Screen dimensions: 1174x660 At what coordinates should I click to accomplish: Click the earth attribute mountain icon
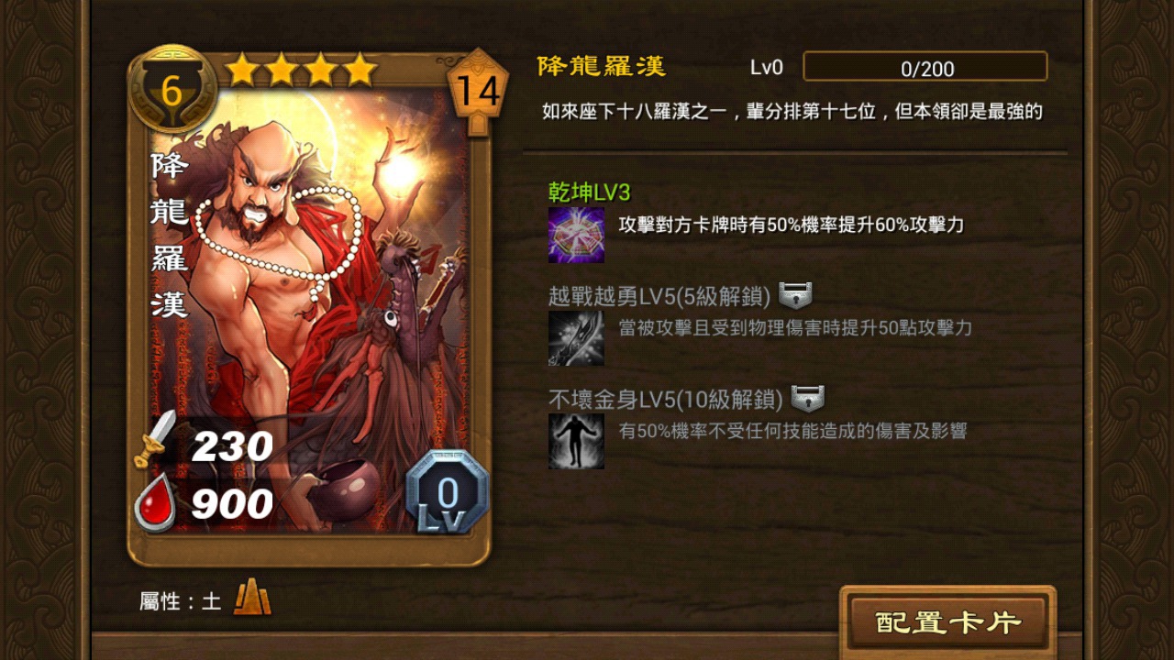(251, 599)
